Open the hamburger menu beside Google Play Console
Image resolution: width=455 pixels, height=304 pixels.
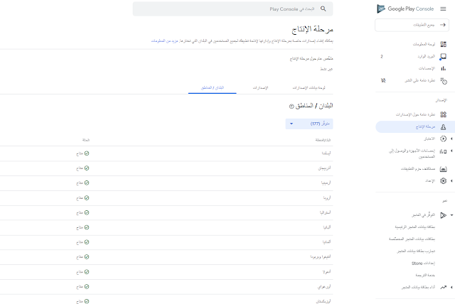[443, 9]
